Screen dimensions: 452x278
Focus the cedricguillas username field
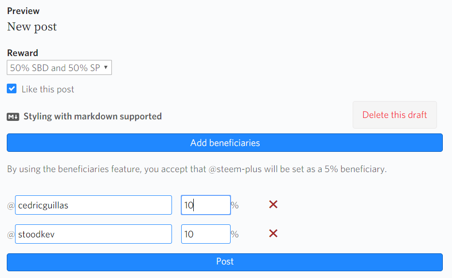tap(94, 205)
